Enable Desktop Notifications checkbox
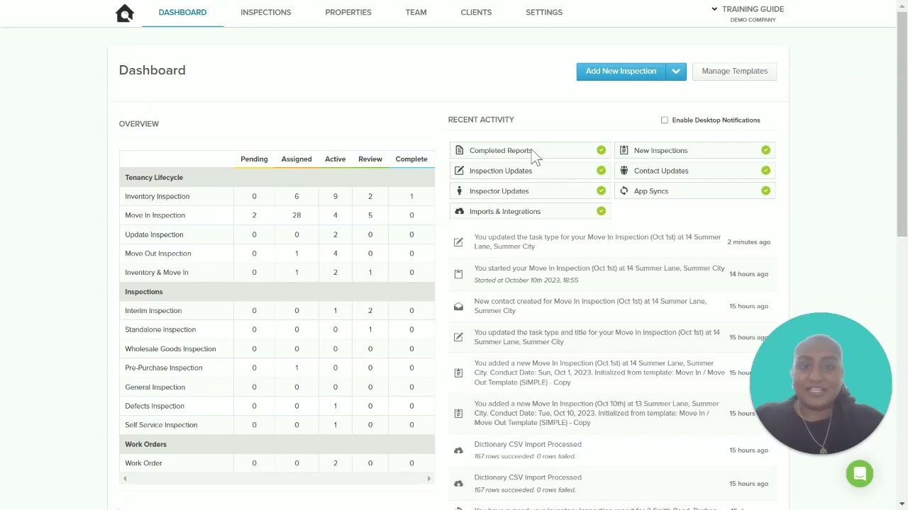Image resolution: width=908 pixels, height=510 pixels. point(665,120)
